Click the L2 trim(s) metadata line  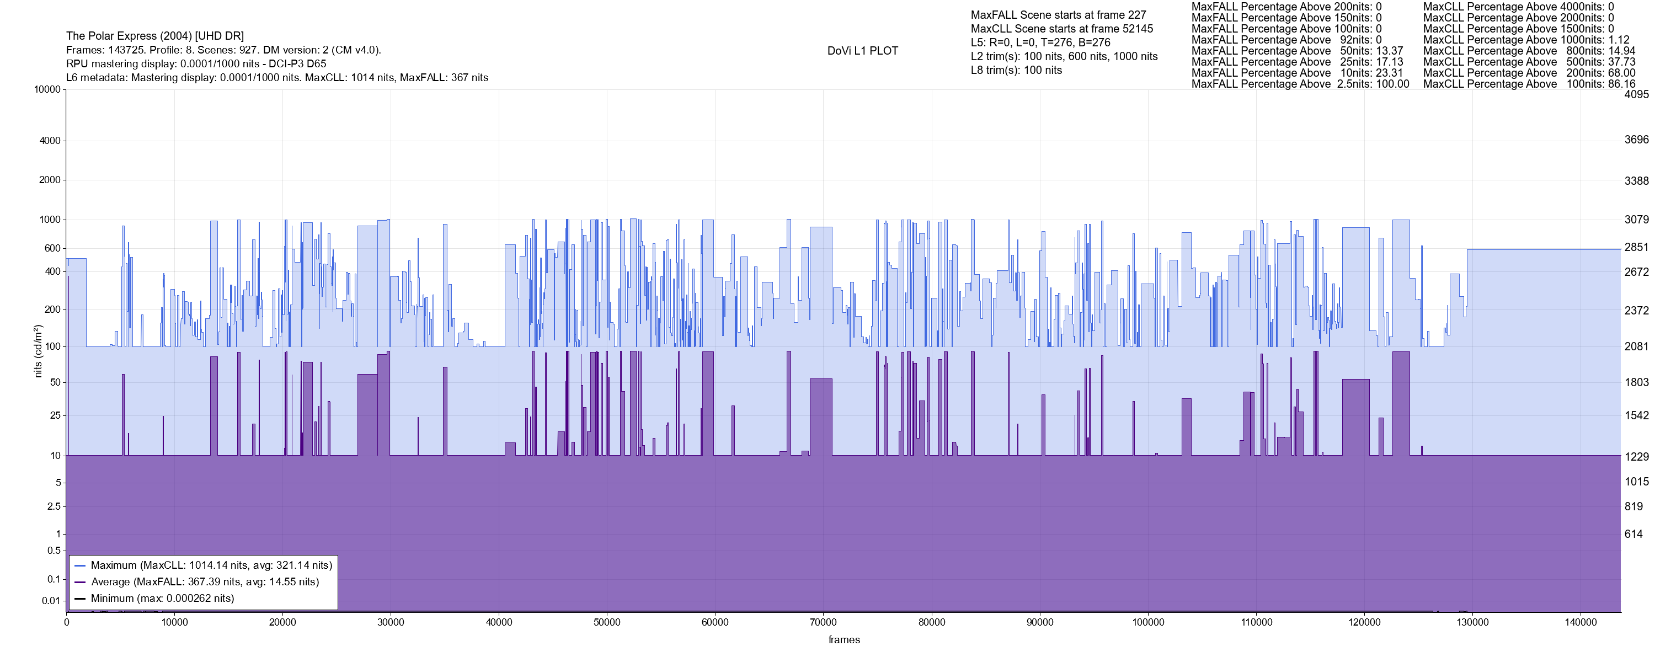point(1064,57)
